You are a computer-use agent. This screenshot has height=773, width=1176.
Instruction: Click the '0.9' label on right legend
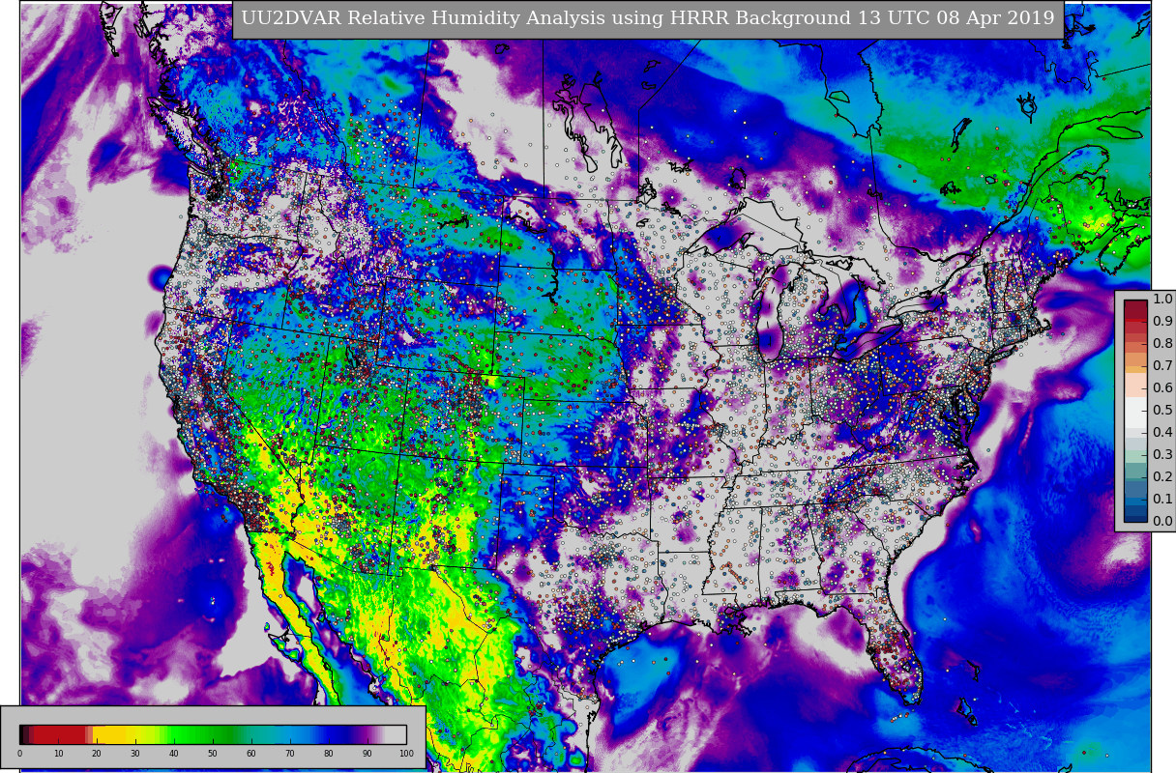tap(1162, 322)
